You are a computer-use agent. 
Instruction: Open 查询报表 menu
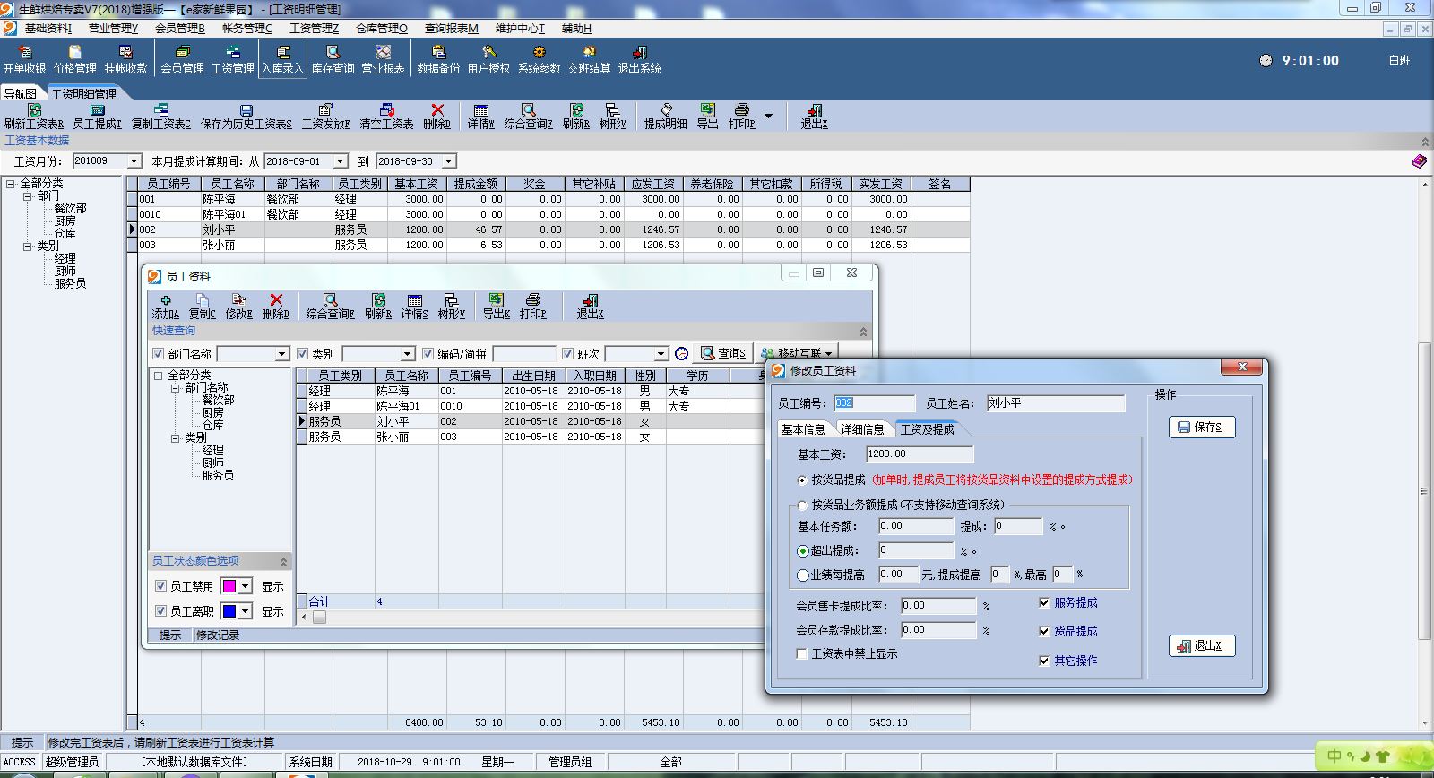pos(451,29)
